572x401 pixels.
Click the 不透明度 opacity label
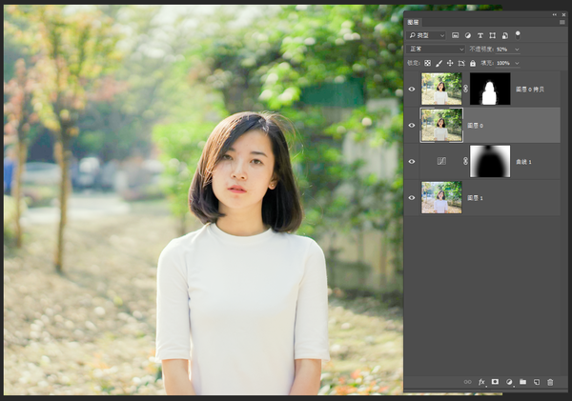click(481, 49)
